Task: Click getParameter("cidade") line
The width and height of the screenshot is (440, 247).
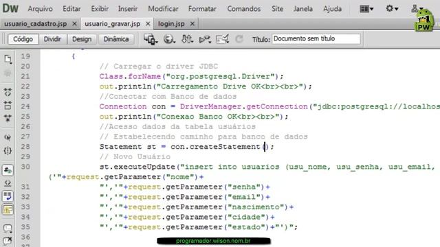Action: pyautogui.click(x=187, y=217)
